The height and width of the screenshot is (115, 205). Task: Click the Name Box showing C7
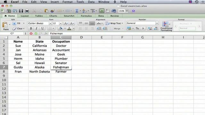pyautogui.click(x=12, y=34)
